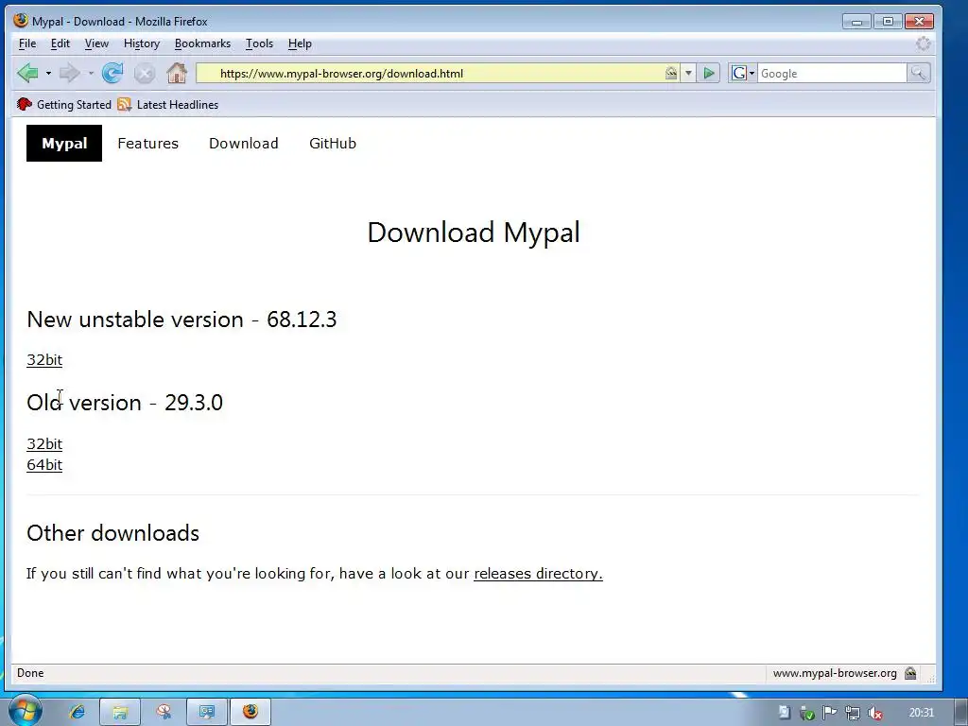
Task: Open the search engine selector dropdown
Action: (x=743, y=74)
